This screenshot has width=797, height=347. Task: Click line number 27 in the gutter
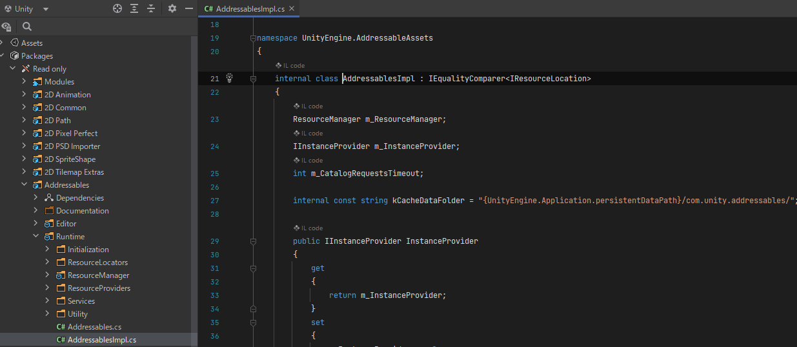(214, 201)
